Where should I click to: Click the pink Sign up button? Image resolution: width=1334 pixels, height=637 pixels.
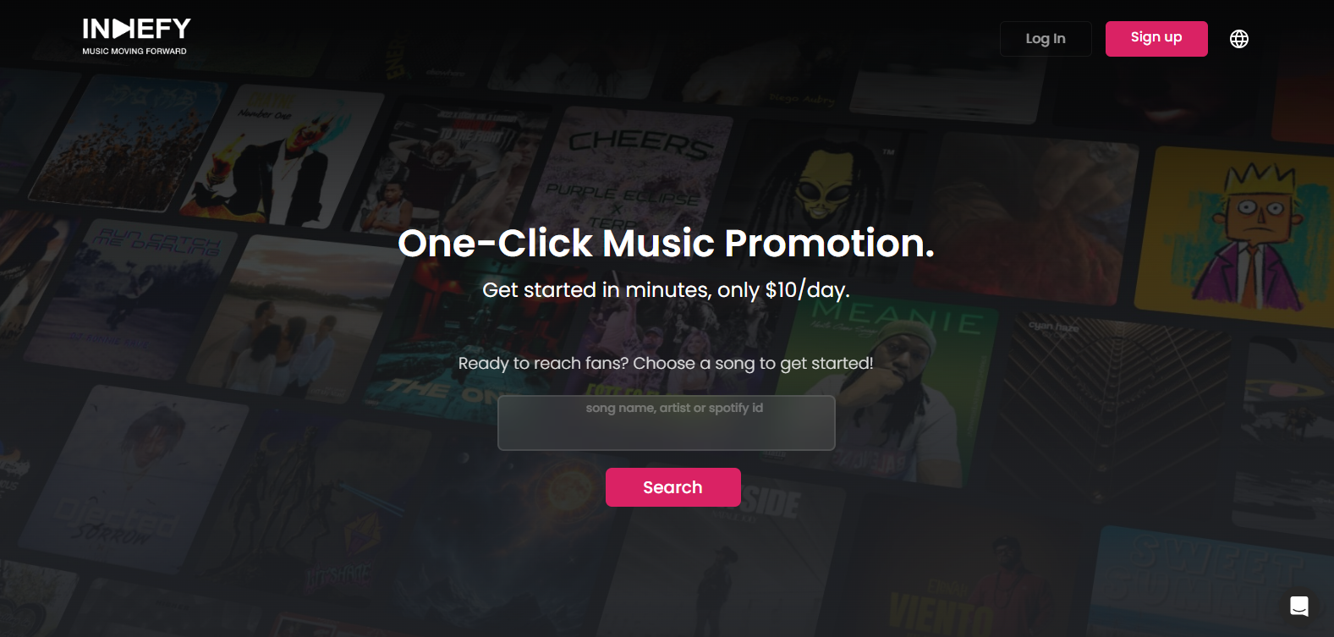pos(1156,39)
